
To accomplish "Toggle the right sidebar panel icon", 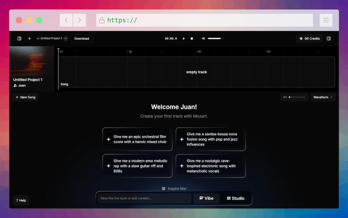I will (329, 39).
